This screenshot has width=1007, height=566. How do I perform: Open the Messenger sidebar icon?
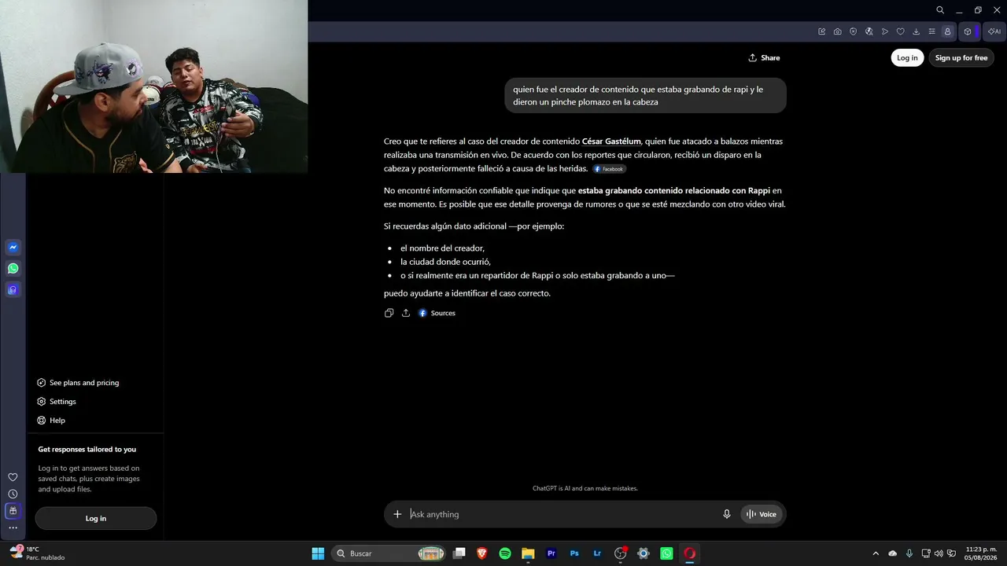(x=13, y=247)
